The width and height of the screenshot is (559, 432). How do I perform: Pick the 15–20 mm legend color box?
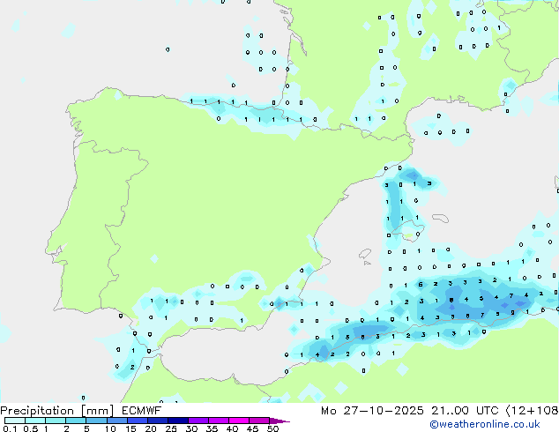pyautogui.click(x=137, y=421)
